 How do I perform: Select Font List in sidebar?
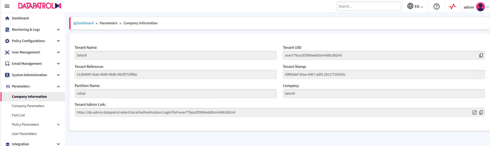click(18, 115)
